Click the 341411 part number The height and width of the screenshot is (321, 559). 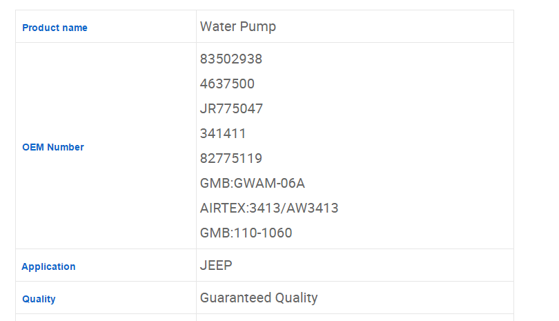pos(223,134)
